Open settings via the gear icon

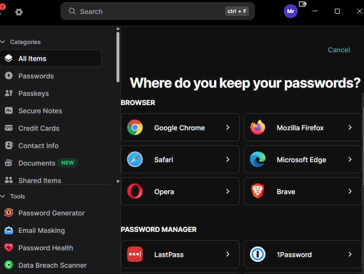[x=19, y=12]
